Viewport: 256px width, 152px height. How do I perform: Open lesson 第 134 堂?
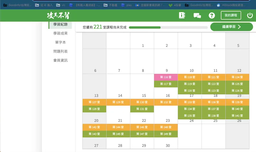[189, 109]
